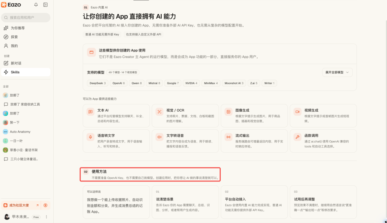Click the video camera icon on 视频生成 card

297,112
